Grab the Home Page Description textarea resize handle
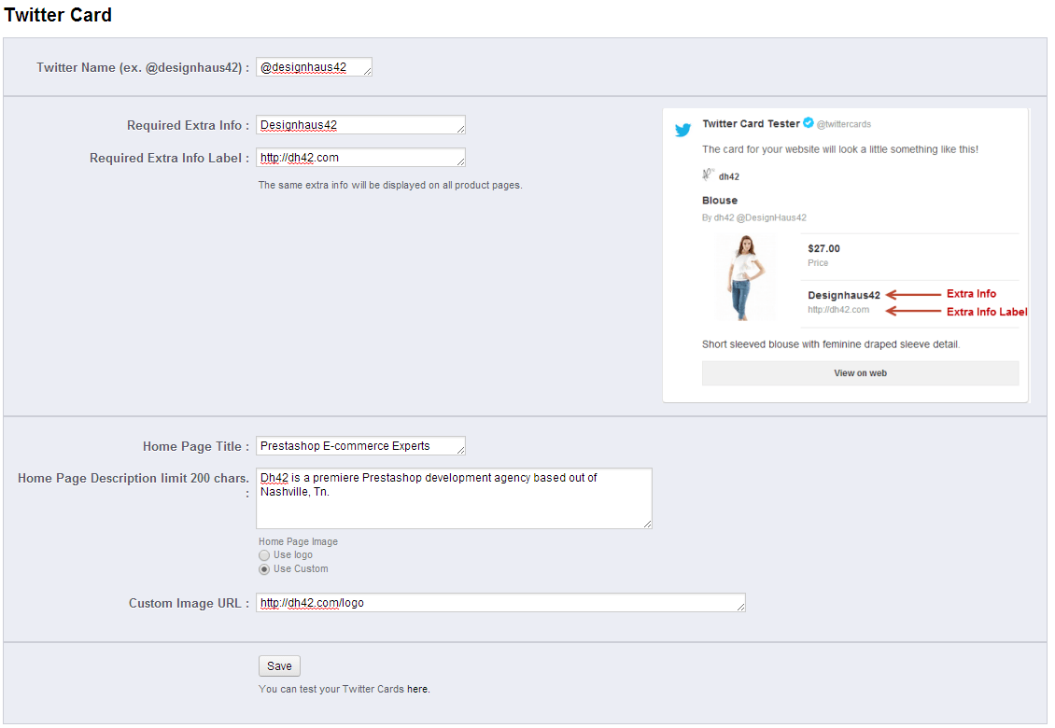The image size is (1055, 728). [647, 525]
